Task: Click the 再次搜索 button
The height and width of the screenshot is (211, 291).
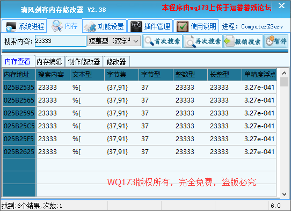Action: click(202, 41)
